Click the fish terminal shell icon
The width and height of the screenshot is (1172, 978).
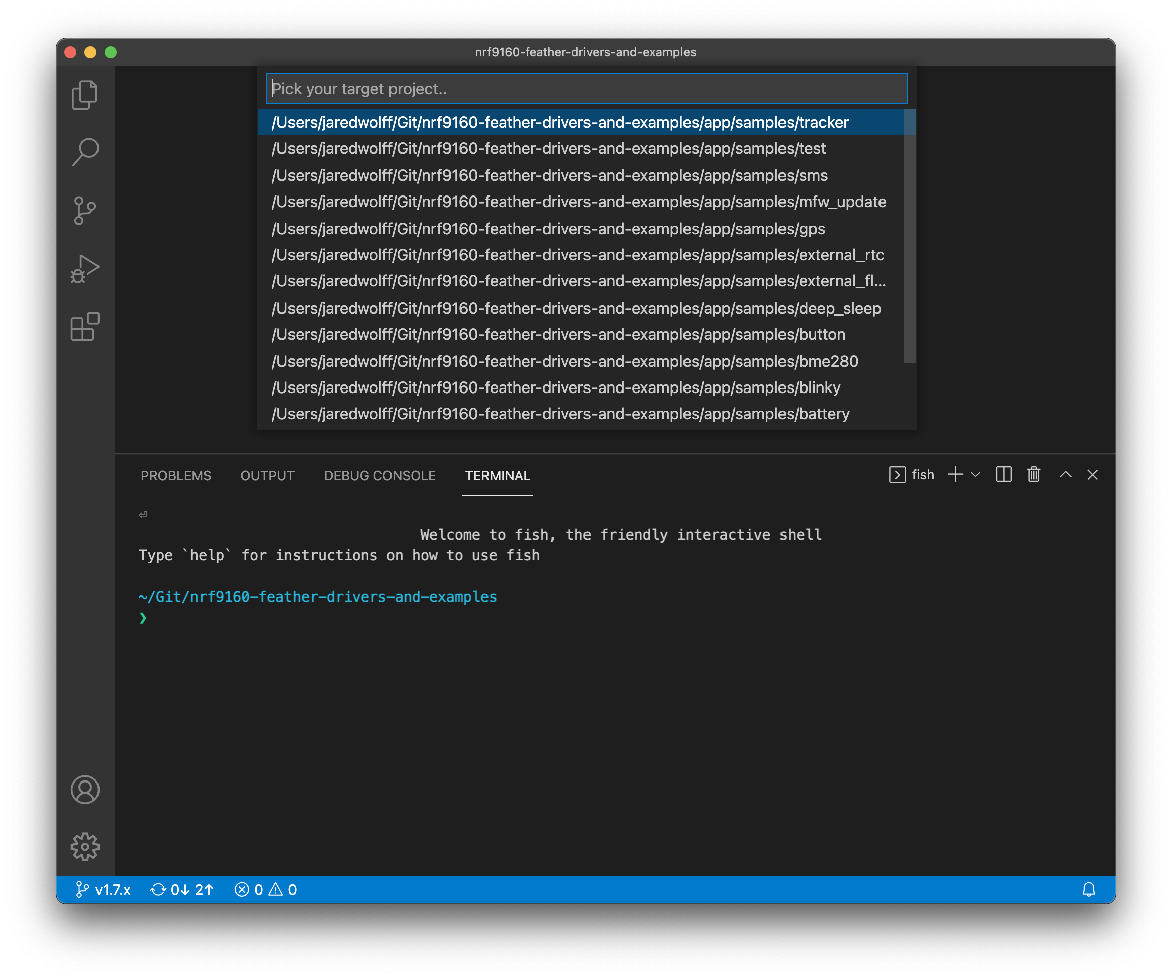(x=897, y=475)
